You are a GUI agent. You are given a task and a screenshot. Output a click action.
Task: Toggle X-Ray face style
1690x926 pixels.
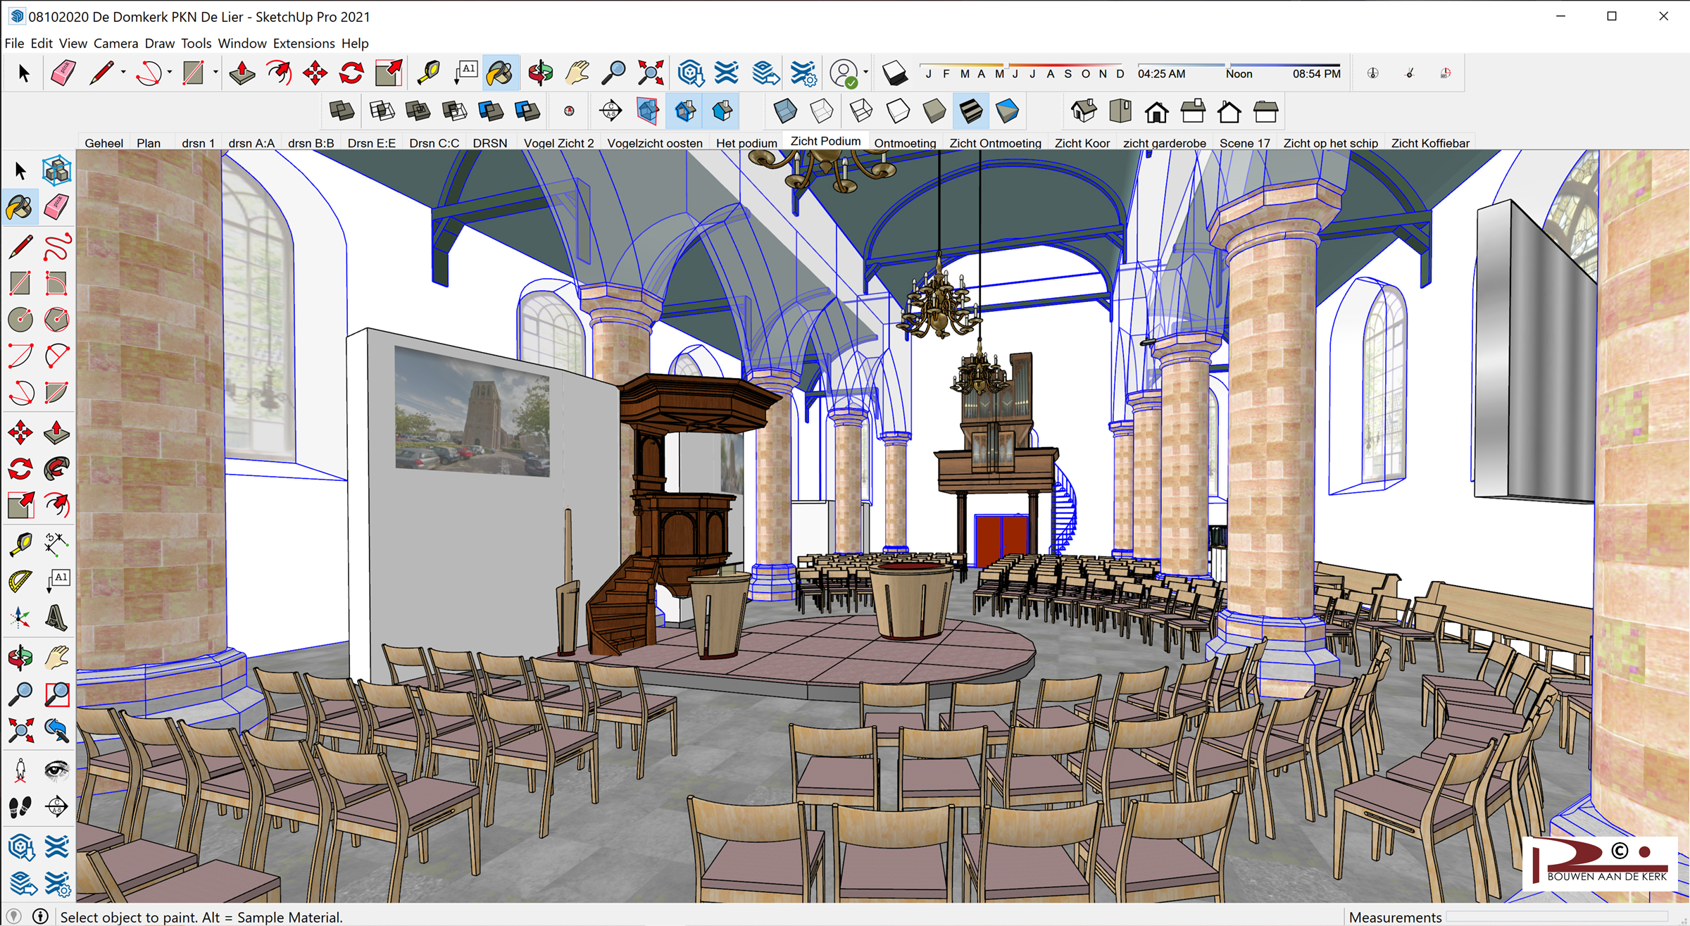tap(785, 111)
